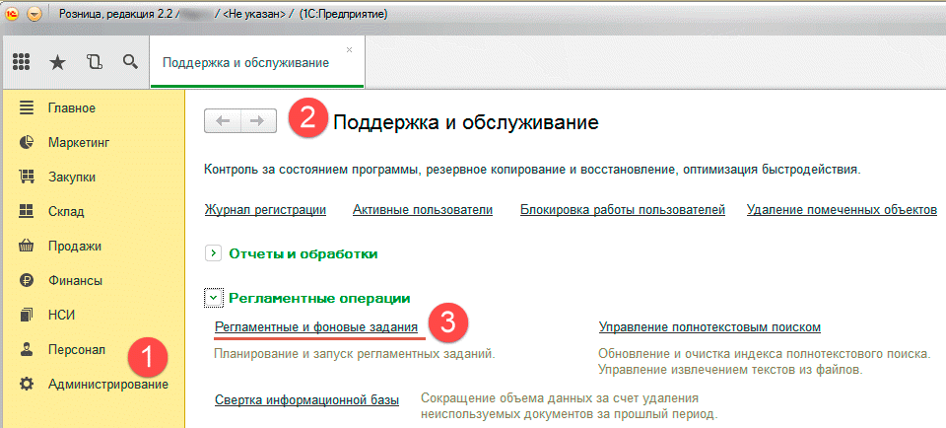Click the Продажи basket icon
Screen dimensions: 946x428
point(27,246)
